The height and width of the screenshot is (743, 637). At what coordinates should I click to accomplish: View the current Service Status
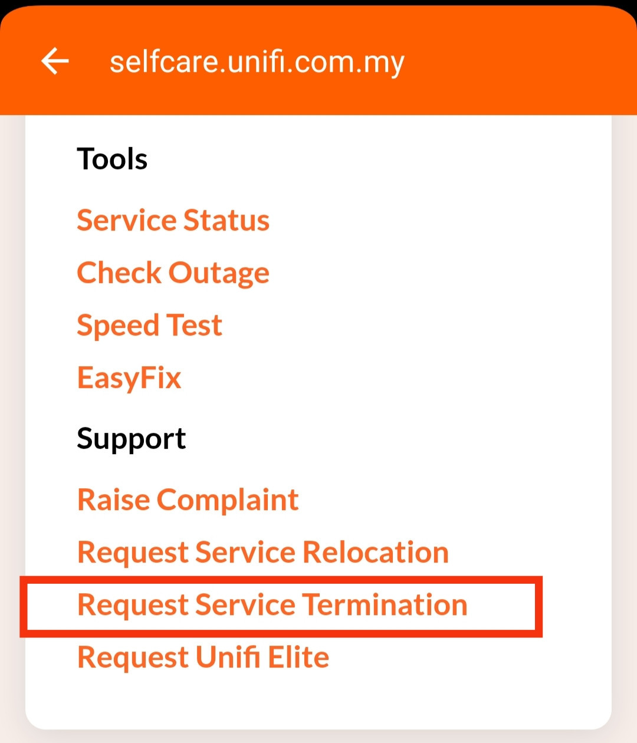[173, 221]
